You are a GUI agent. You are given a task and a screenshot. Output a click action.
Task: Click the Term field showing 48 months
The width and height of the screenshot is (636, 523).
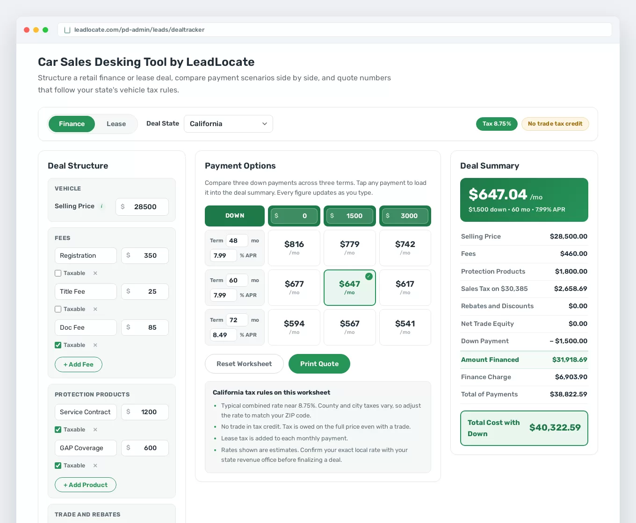[x=237, y=240]
